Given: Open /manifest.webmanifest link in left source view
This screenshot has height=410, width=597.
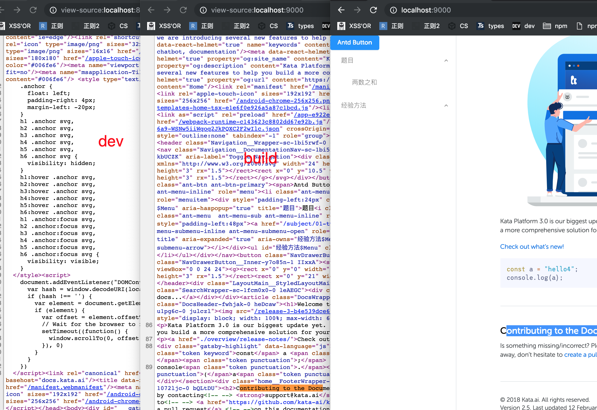Looking at the screenshot, I should coord(65,387).
